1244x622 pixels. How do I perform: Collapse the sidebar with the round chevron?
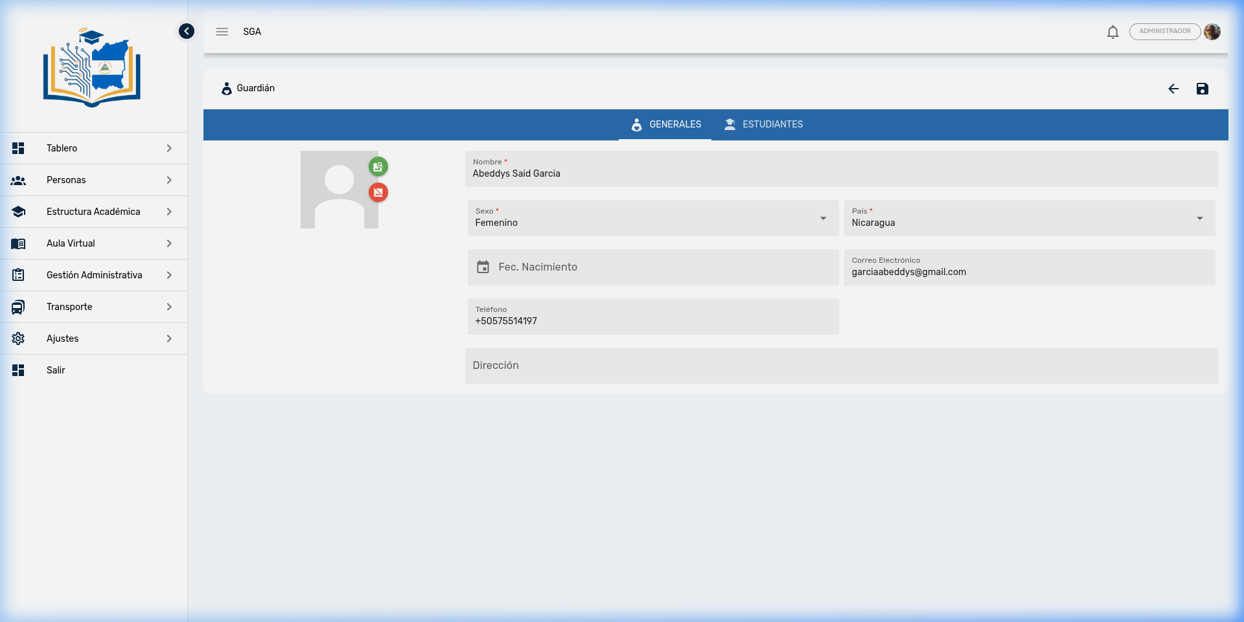[187, 31]
